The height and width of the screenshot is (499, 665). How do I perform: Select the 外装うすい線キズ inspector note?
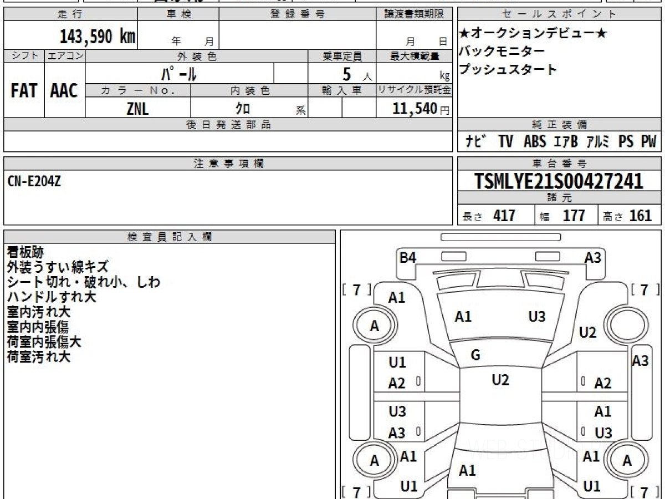(58, 267)
